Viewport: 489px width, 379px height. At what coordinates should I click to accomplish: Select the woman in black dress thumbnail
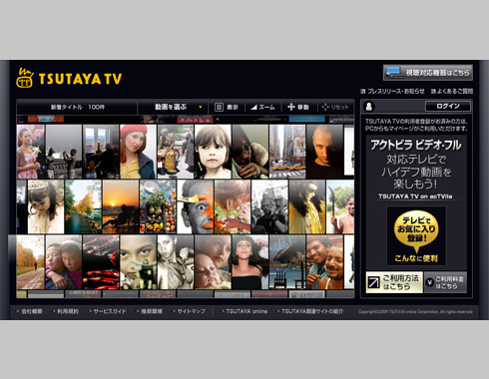click(250, 262)
